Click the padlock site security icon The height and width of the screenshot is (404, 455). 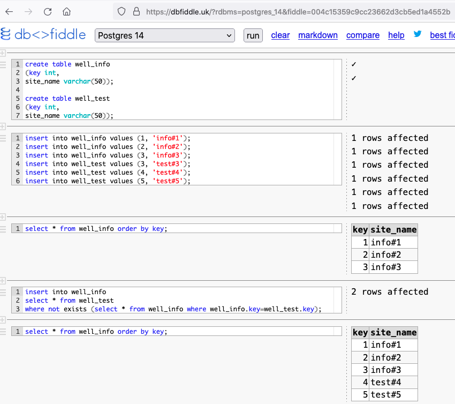pos(136,12)
